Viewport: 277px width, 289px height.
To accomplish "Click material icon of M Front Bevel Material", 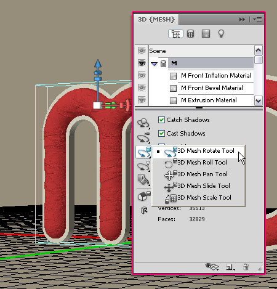I will [x=173, y=89].
